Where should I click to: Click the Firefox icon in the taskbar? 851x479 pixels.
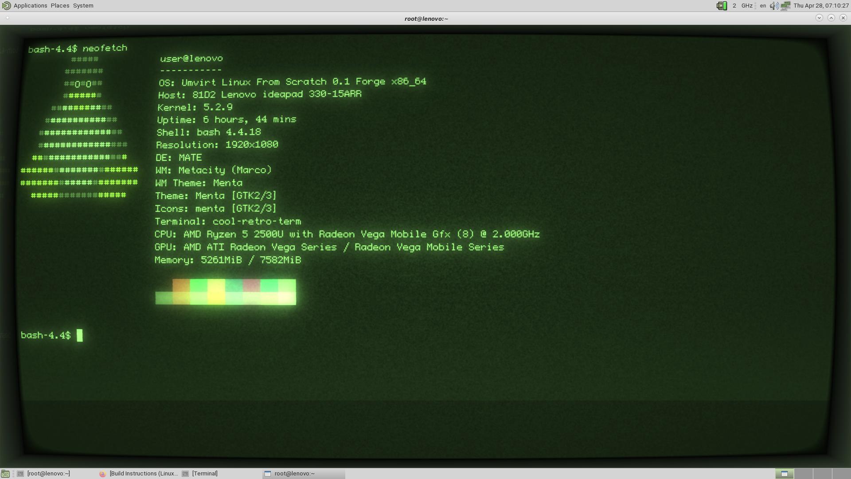(x=102, y=474)
